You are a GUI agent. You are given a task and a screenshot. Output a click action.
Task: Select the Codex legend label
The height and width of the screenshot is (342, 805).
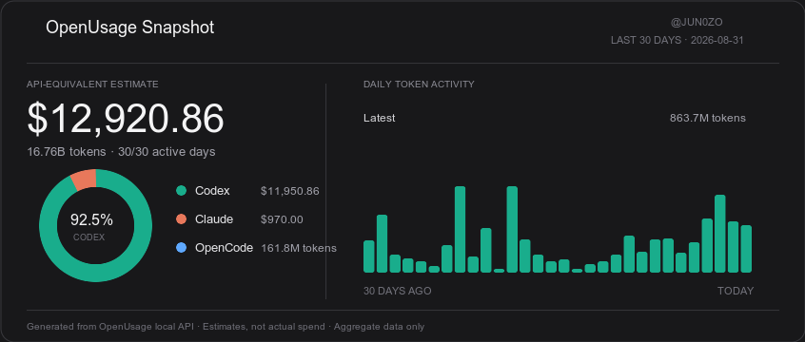tap(212, 191)
